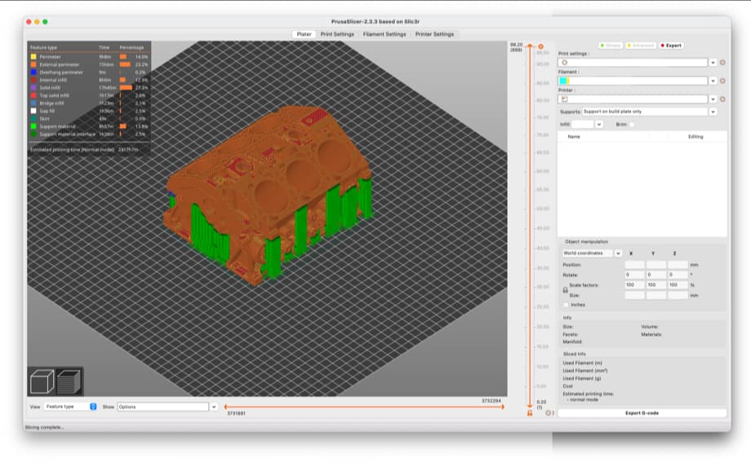Switch to the Plater tab

(x=304, y=34)
